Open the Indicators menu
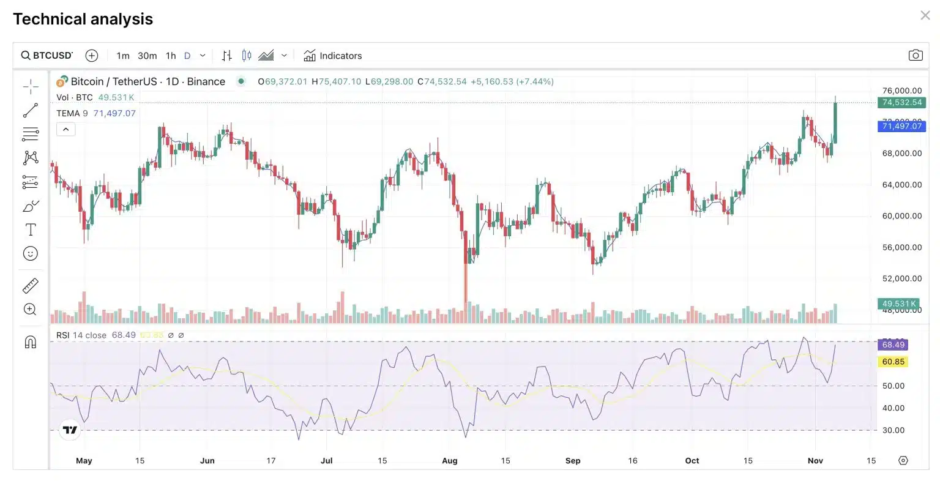 coord(333,56)
